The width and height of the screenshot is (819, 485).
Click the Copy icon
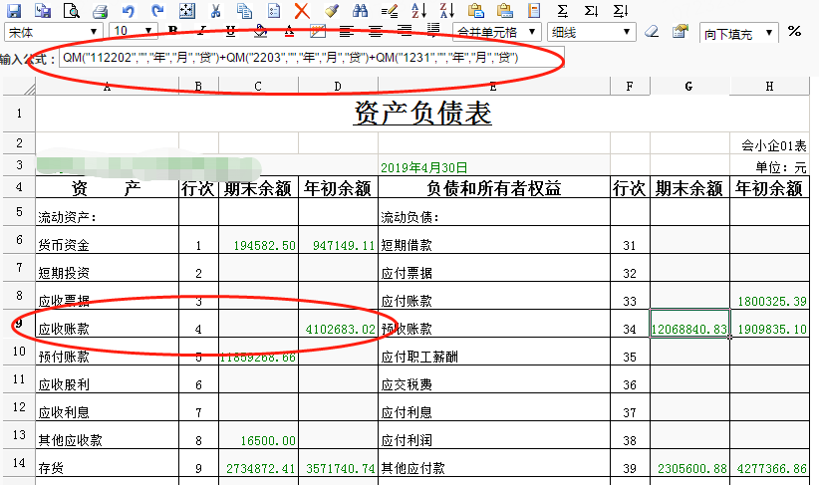click(244, 10)
